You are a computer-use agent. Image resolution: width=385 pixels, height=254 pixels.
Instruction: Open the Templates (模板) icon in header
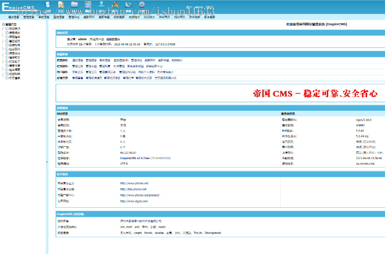point(88,5)
